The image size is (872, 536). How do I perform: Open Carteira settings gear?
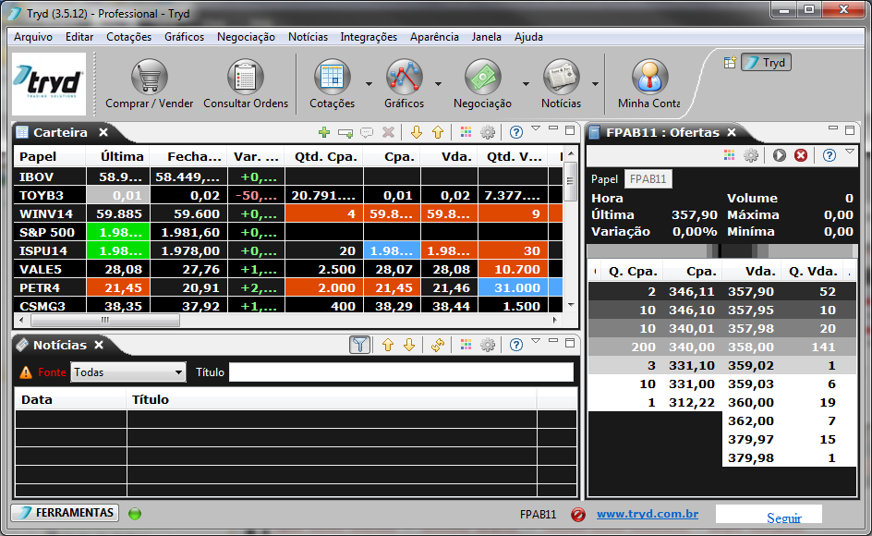point(488,132)
